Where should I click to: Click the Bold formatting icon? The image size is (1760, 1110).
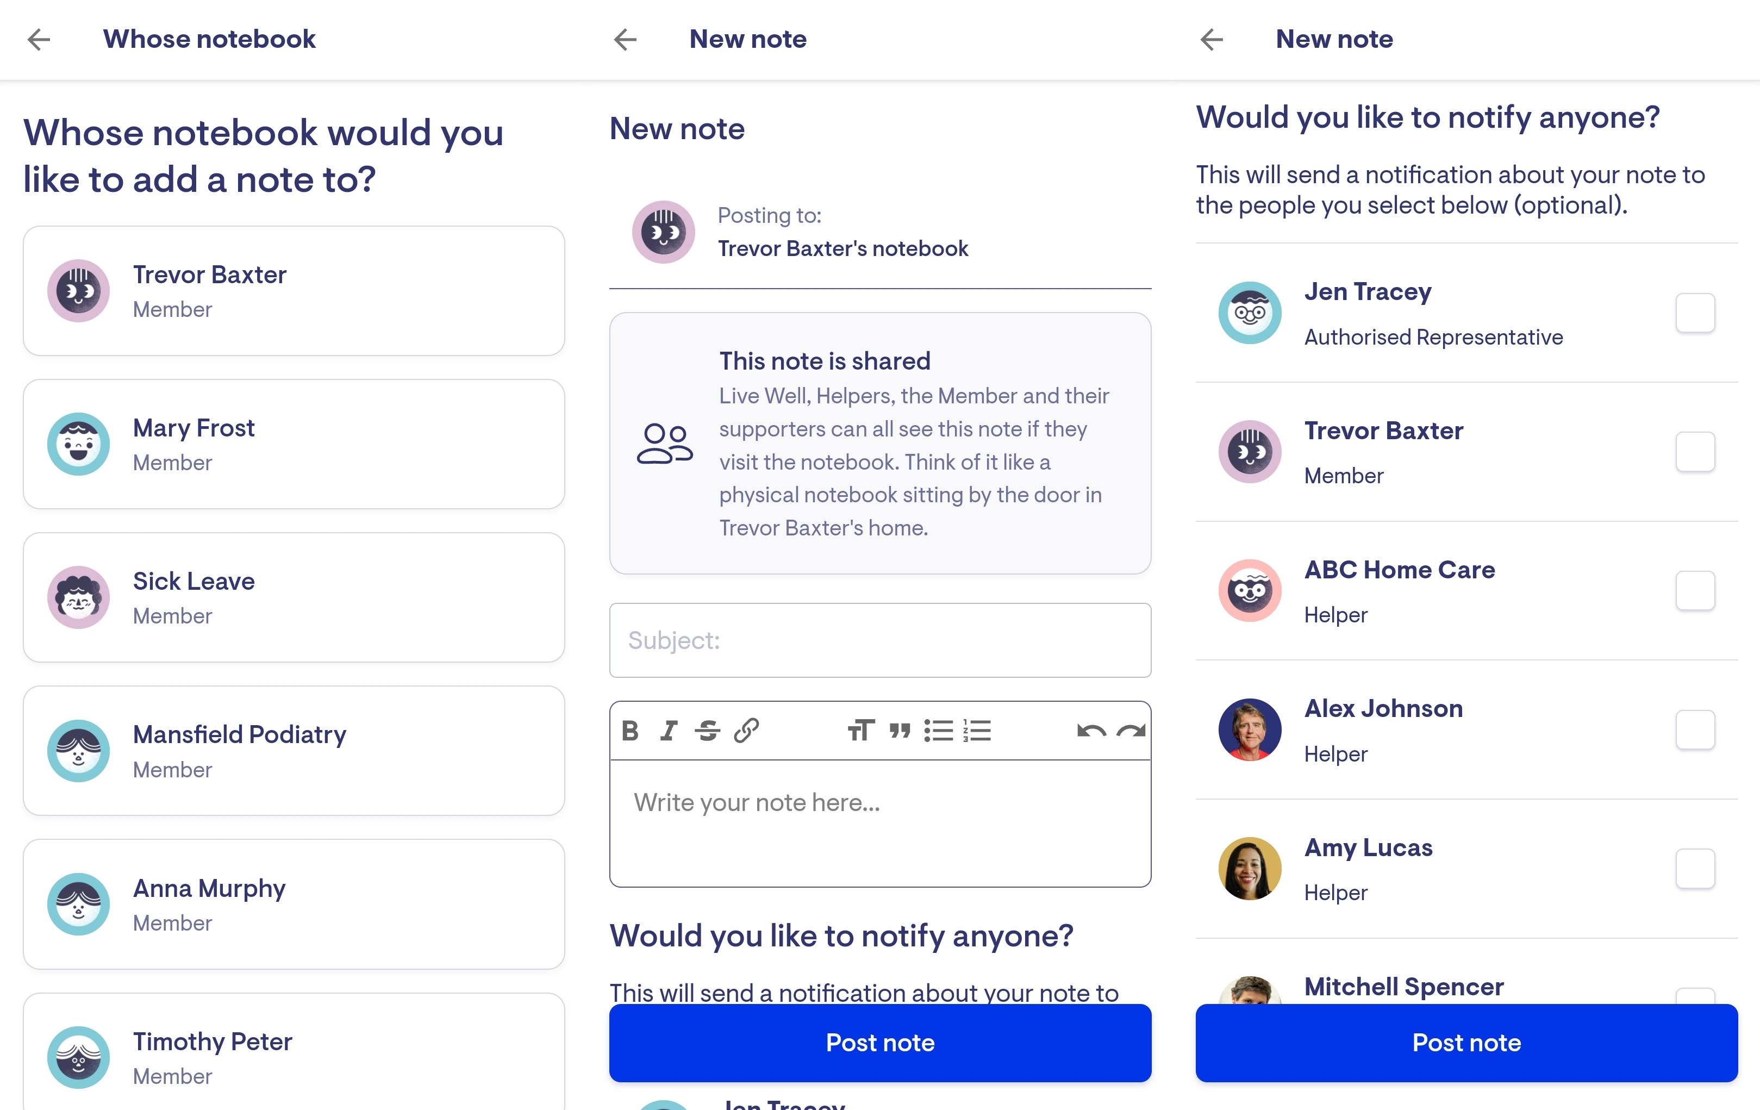tap(630, 731)
